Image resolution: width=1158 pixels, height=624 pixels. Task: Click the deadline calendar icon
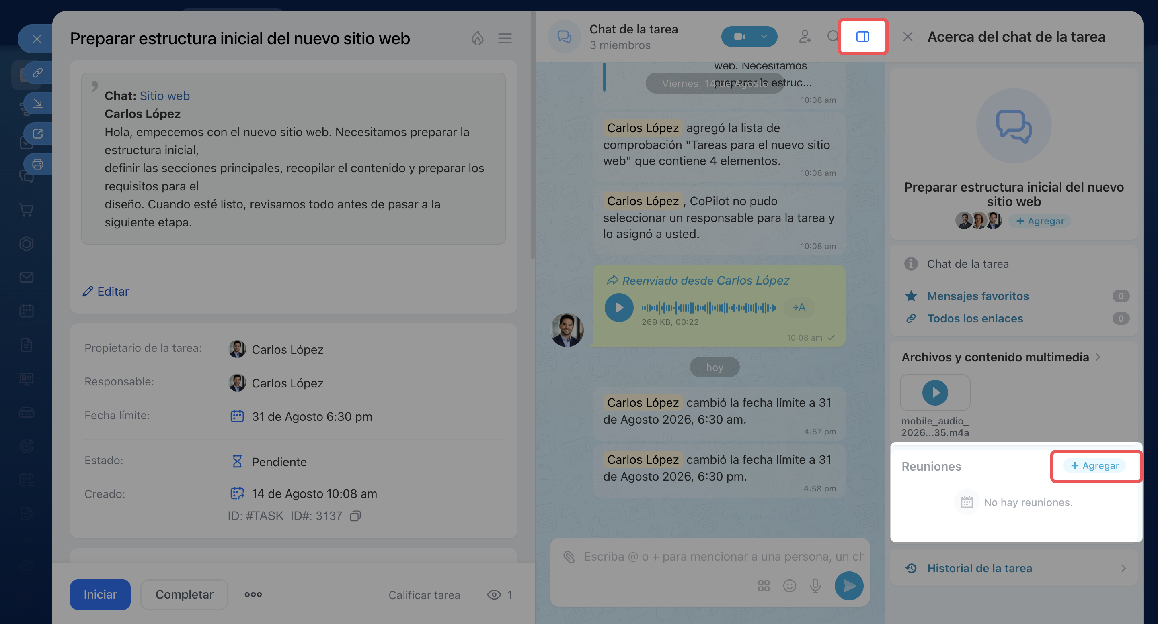point(237,416)
